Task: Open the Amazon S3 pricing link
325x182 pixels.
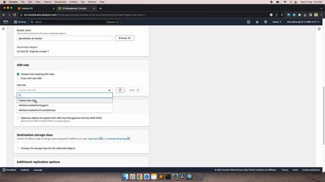Action: [x=119, y=139]
